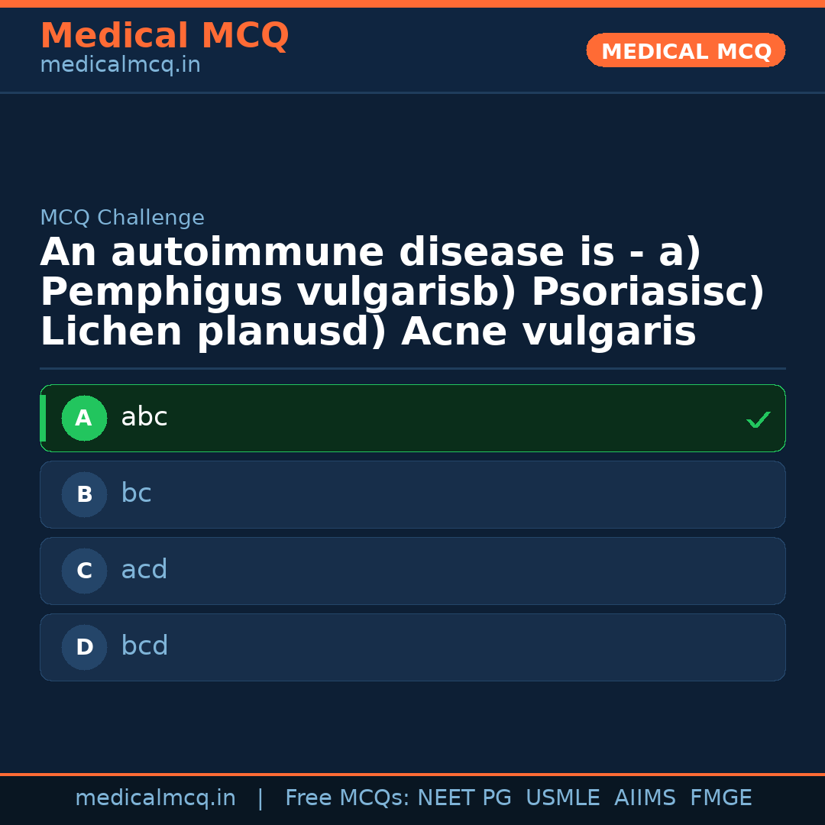Click the green checkmark on option A

click(x=758, y=419)
